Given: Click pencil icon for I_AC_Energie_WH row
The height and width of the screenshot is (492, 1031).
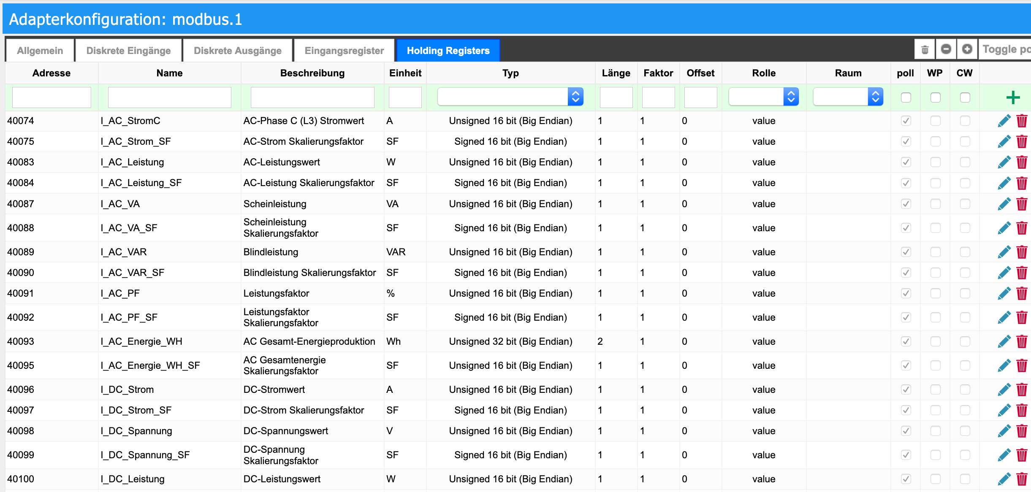Looking at the screenshot, I should point(1004,342).
